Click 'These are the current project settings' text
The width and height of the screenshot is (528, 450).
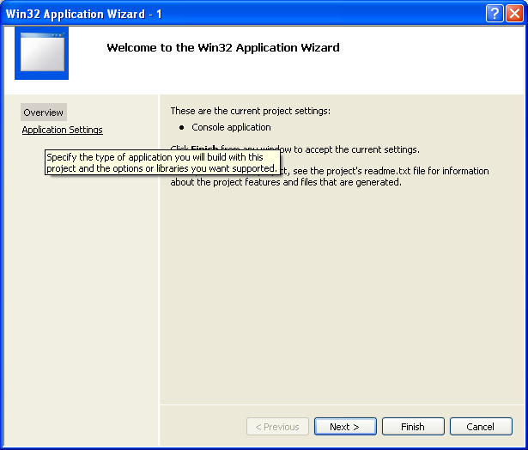click(x=251, y=111)
